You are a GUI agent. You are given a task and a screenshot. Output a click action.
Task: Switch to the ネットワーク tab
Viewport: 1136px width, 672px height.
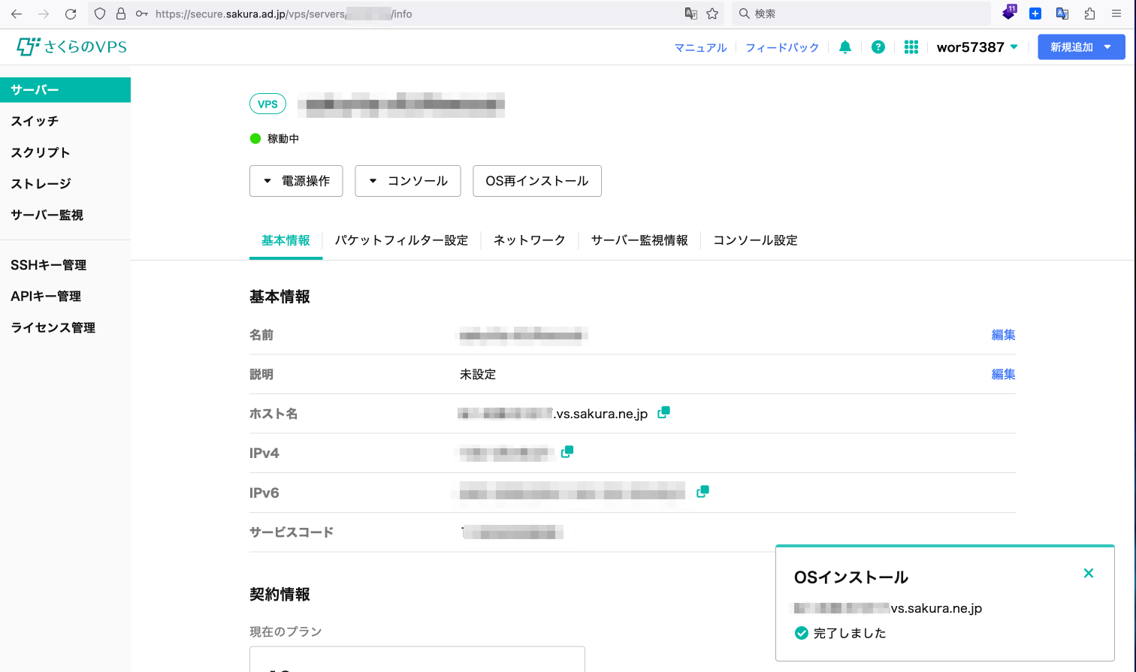(529, 240)
